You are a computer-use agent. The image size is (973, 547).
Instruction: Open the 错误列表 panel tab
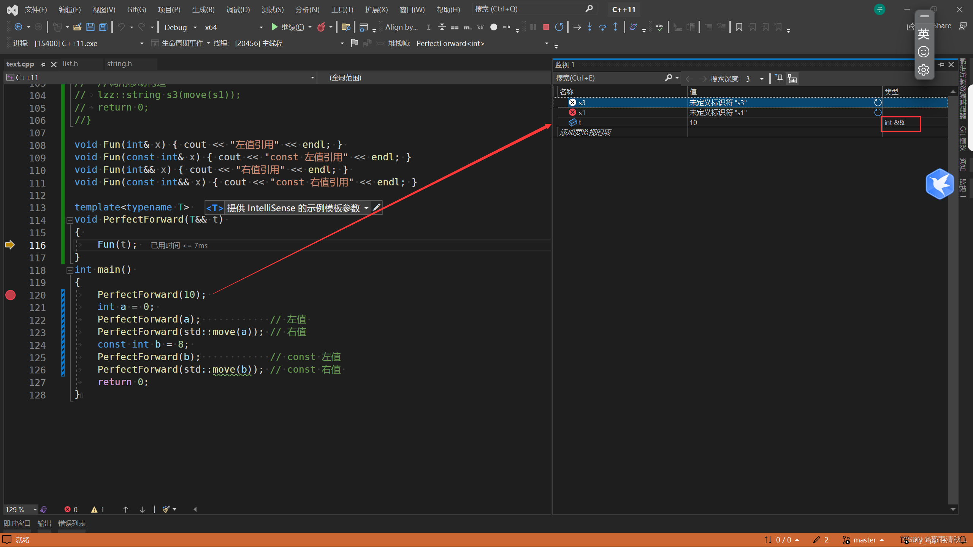(71, 523)
